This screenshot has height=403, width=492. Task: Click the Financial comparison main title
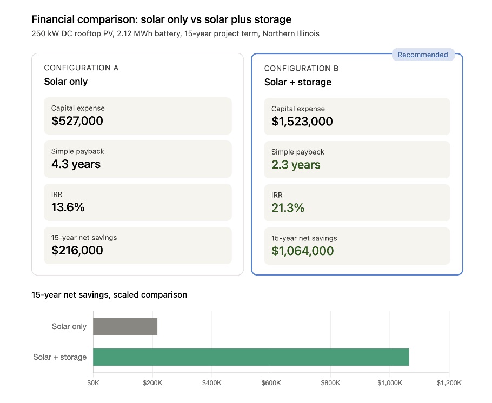coord(162,19)
